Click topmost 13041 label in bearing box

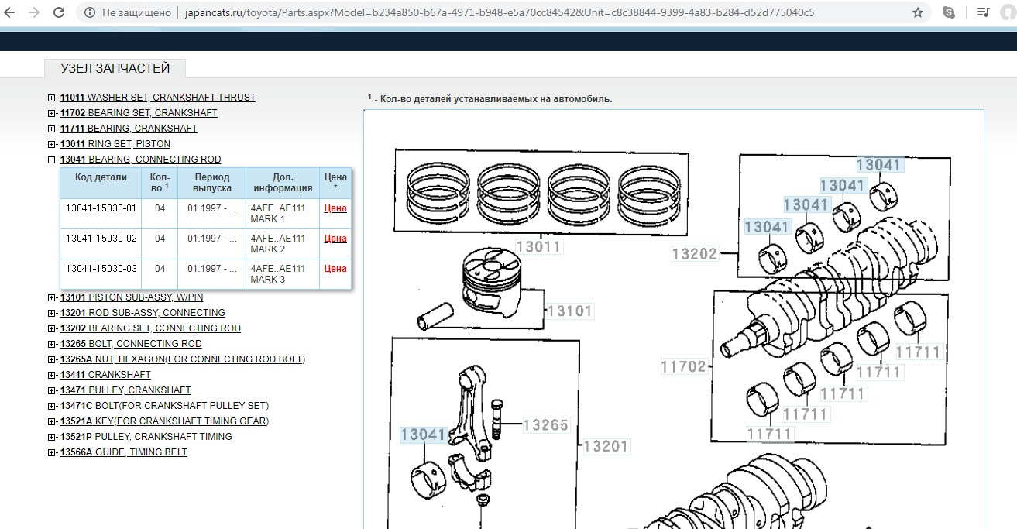click(x=881, y=164)
